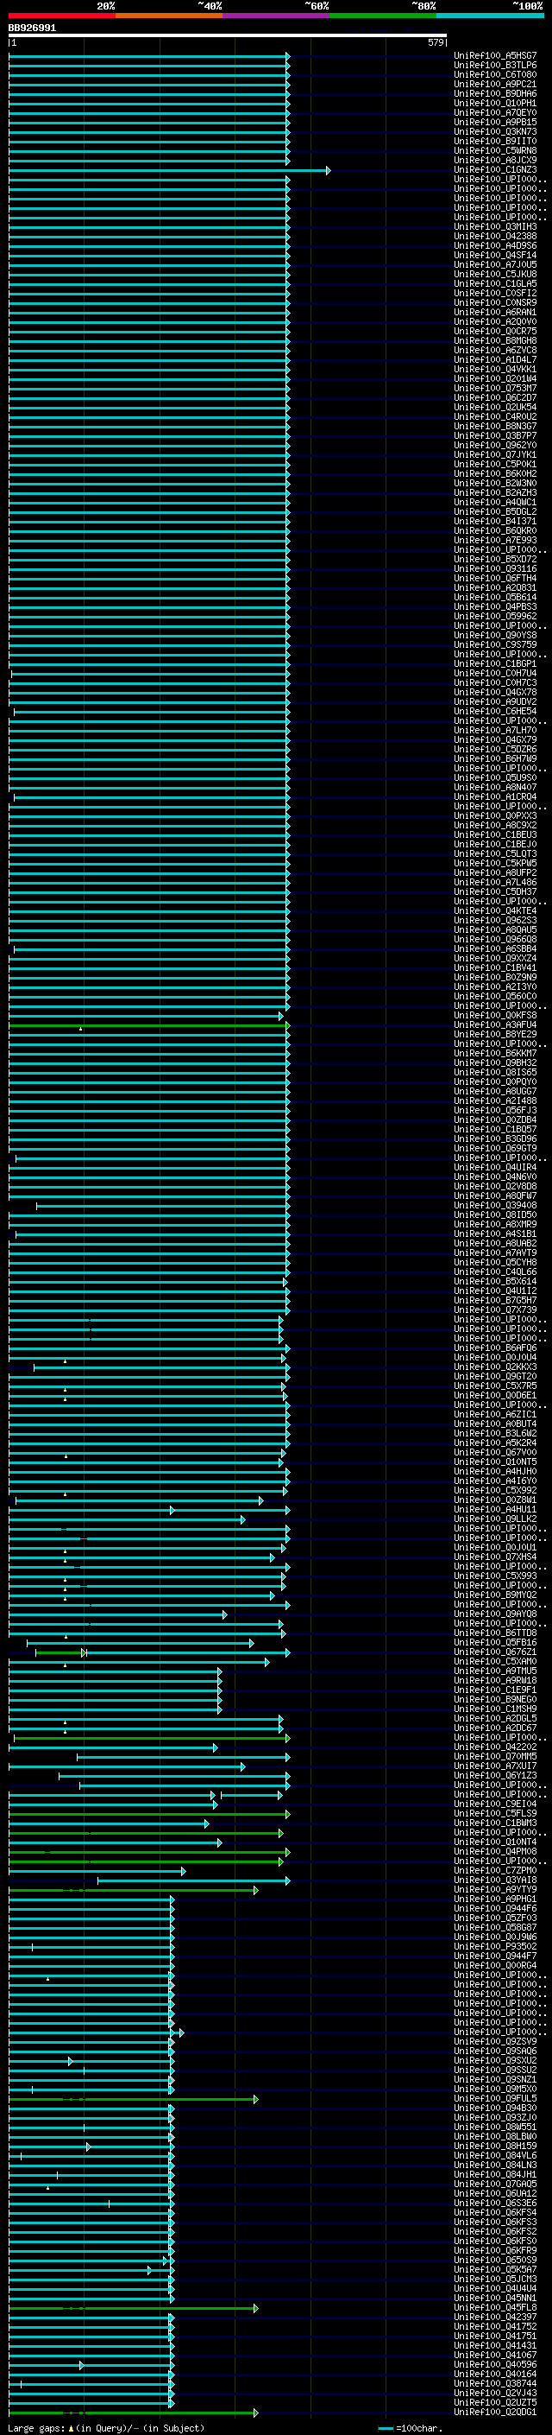Click the UniRef100_Q5FB16 label
This screenshot has height=2435, width=552.
click(x=495, y=1642)
